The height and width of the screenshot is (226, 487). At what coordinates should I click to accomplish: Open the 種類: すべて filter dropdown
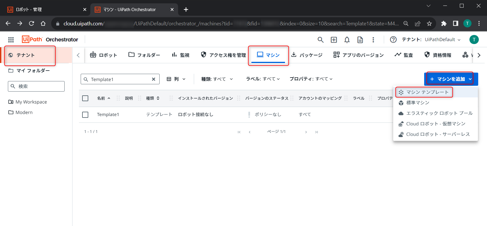click(x=217, y=79)
